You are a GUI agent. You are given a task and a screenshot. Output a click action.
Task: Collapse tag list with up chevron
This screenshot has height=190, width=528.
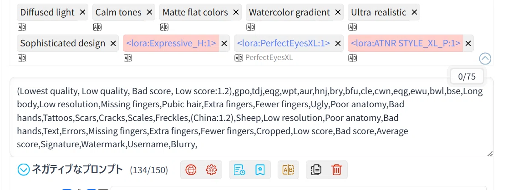click(x=485, y=59)
